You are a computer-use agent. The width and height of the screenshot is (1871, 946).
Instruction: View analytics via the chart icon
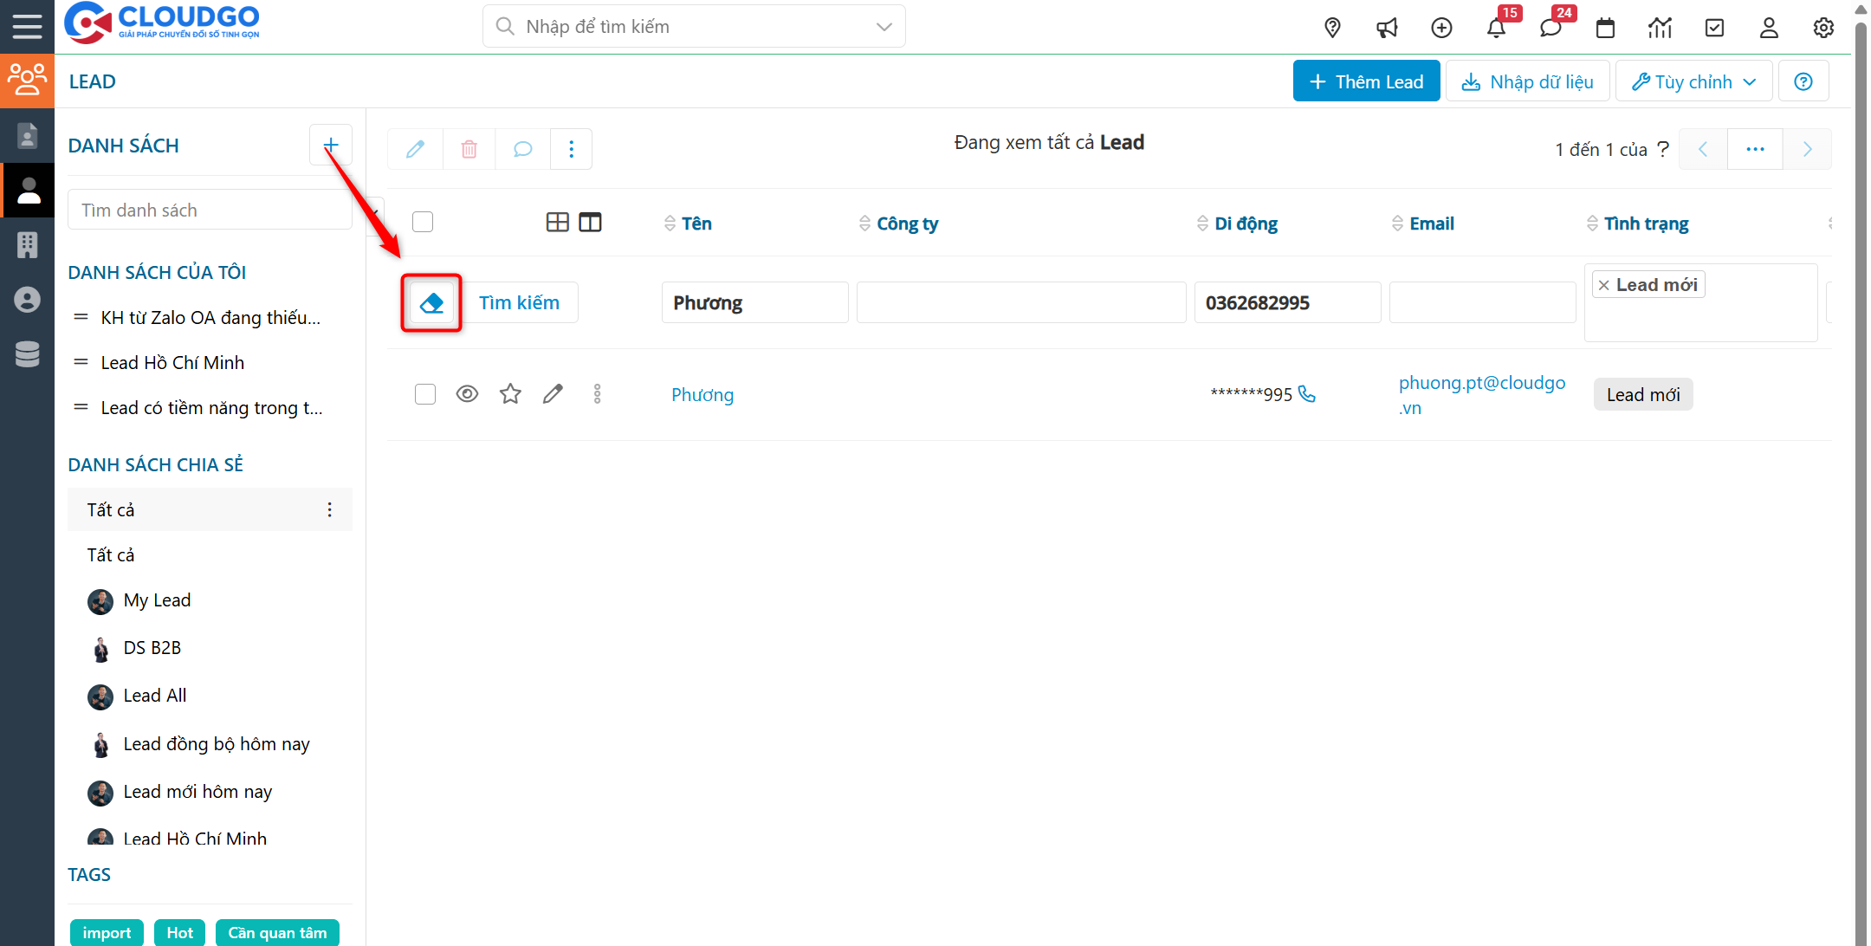[x=1660, y=28]
